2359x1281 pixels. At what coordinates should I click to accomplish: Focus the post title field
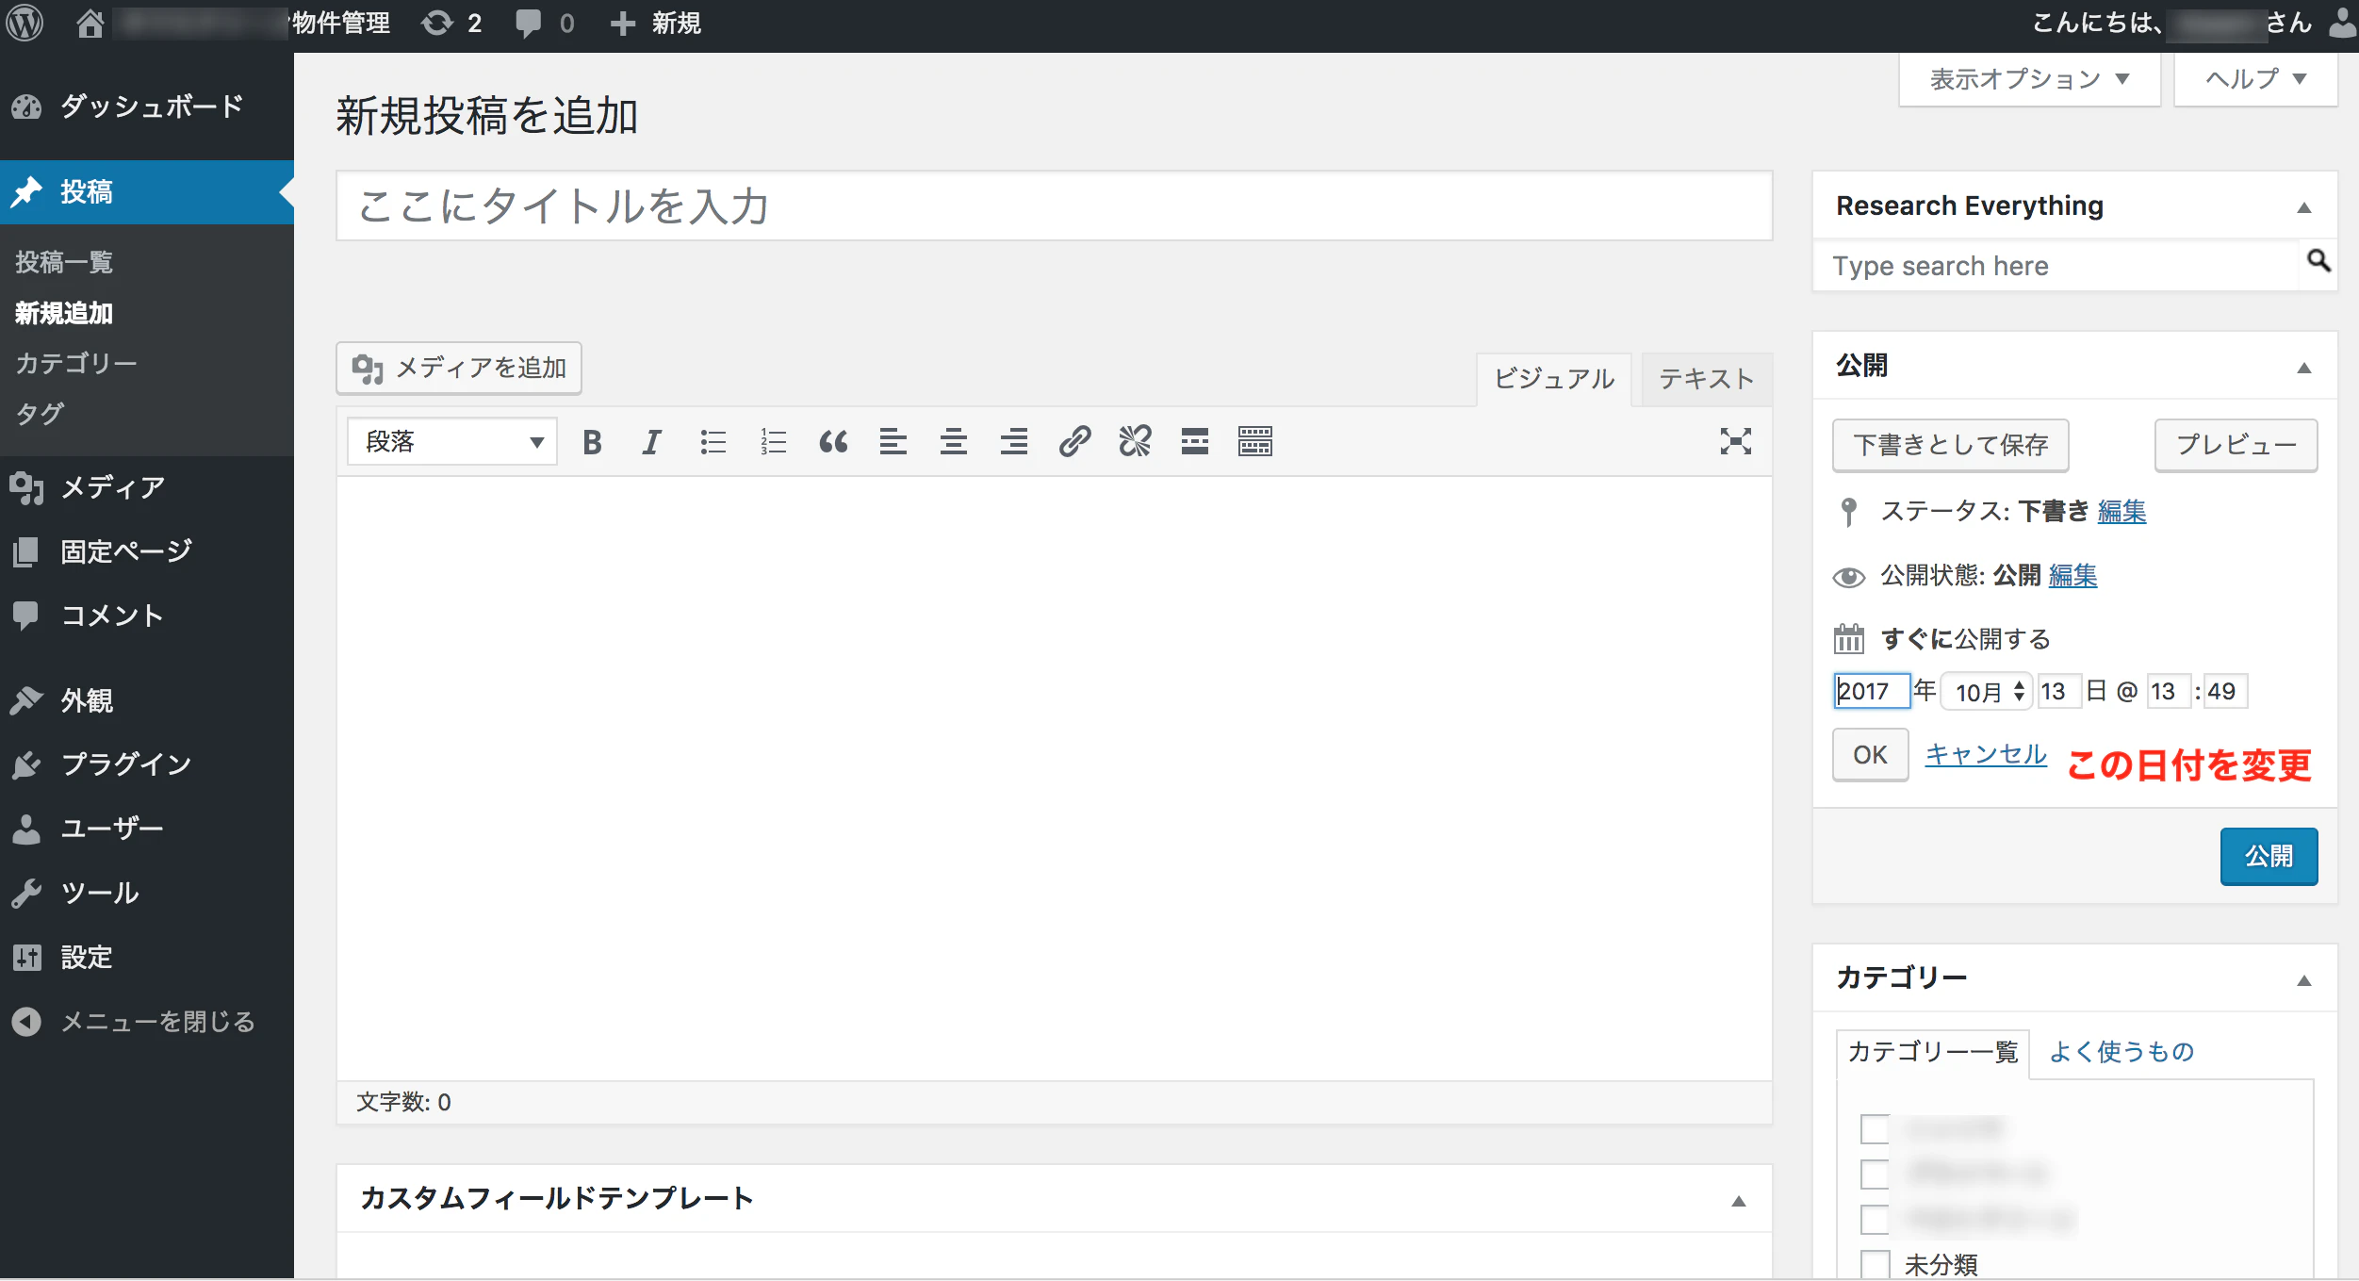click(1054, 205)
